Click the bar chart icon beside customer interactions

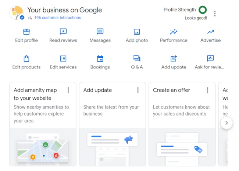point(30,18)
